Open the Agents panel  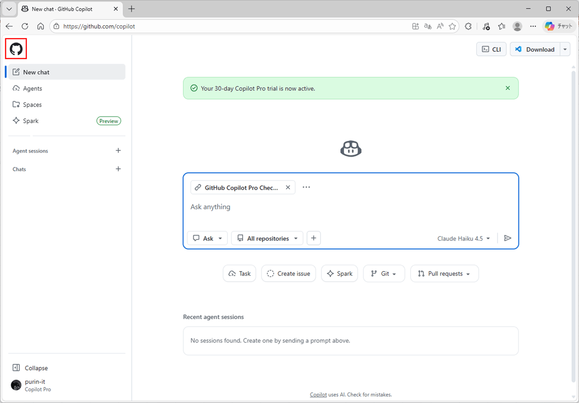32,88
